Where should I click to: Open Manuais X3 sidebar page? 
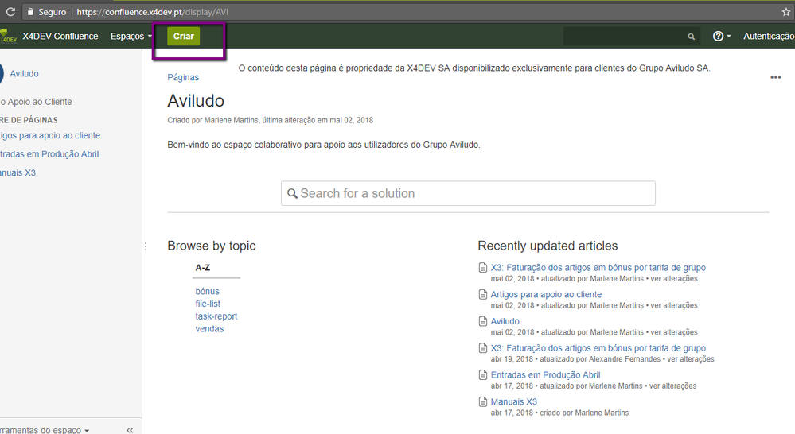click(x=18, y=172)
